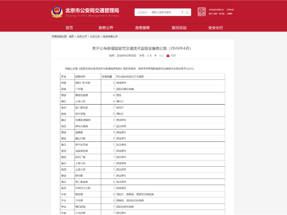Click 政务公开 in the breadcrumb trail
287x215 pixels.
pos(82,36)
